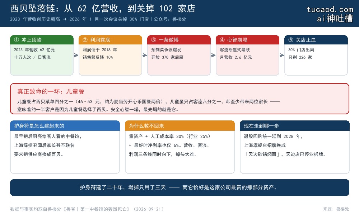Click the line starting '+ 最好时净利率也仅 6%'
The height and width of the screenshot is (224, 359).
click(x=169, y=146)
